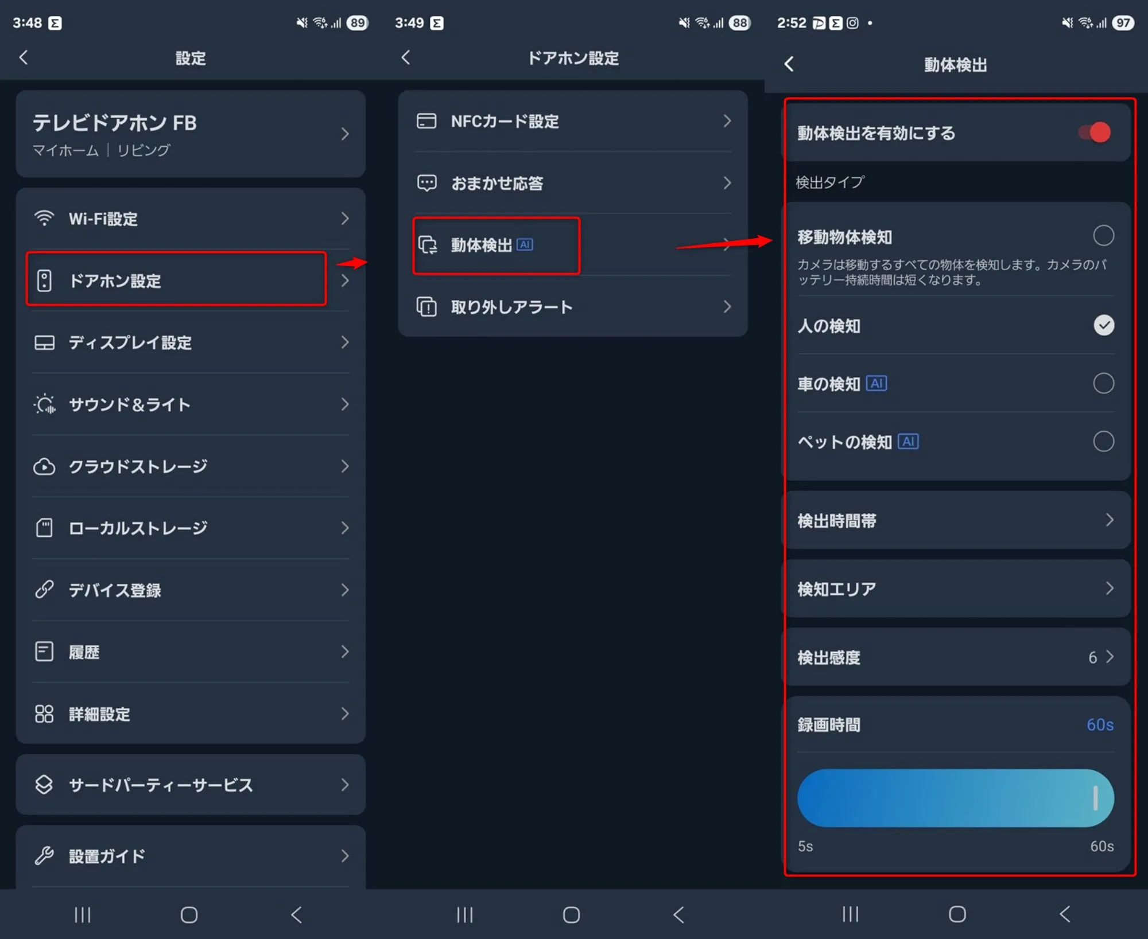
Task: Select the ペットの検知 radio option
Action: pos(1103,442)
